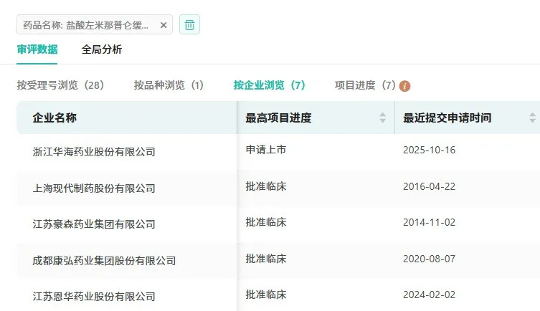Select 按受理号浏览 (28) view
540x311 pixels.
pos(61,85)
